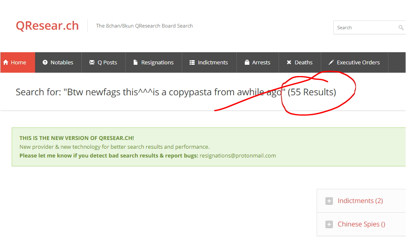Open the Indictments (2) sidebar link
Viewport: 406px width, 249px height.
pos(360,201)
